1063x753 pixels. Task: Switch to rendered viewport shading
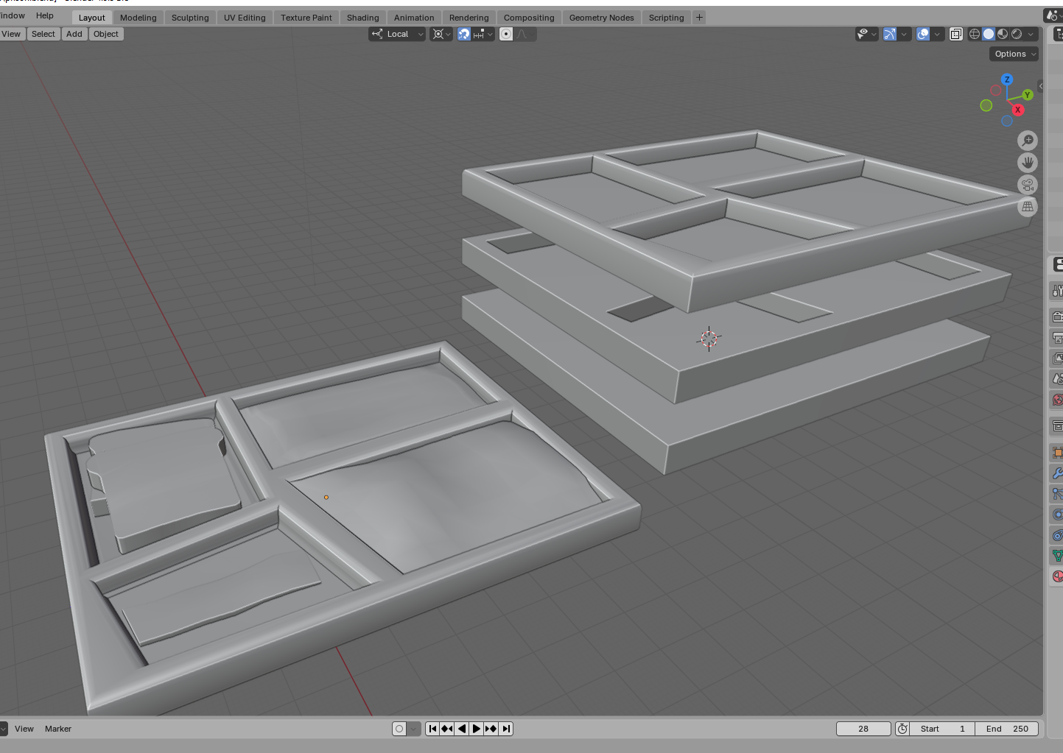click(1017, 34)
